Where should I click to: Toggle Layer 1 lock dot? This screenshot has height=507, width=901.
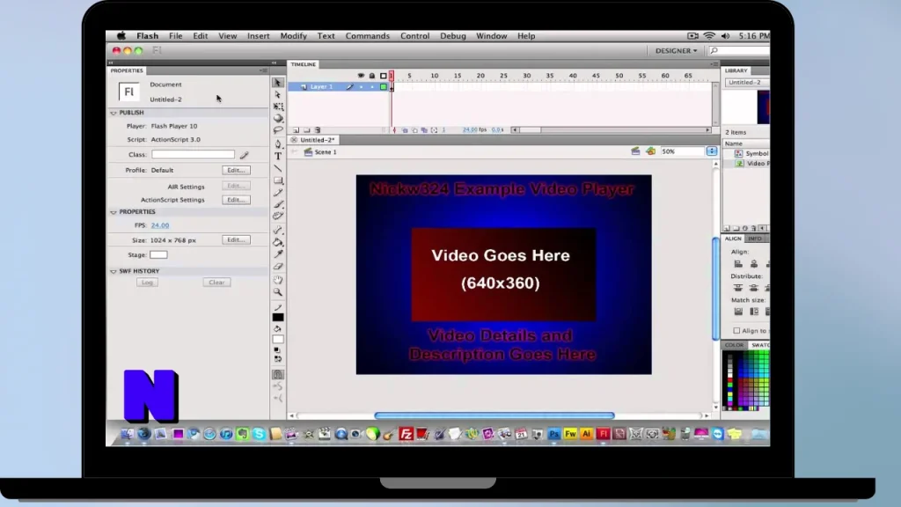click(372, 87)
